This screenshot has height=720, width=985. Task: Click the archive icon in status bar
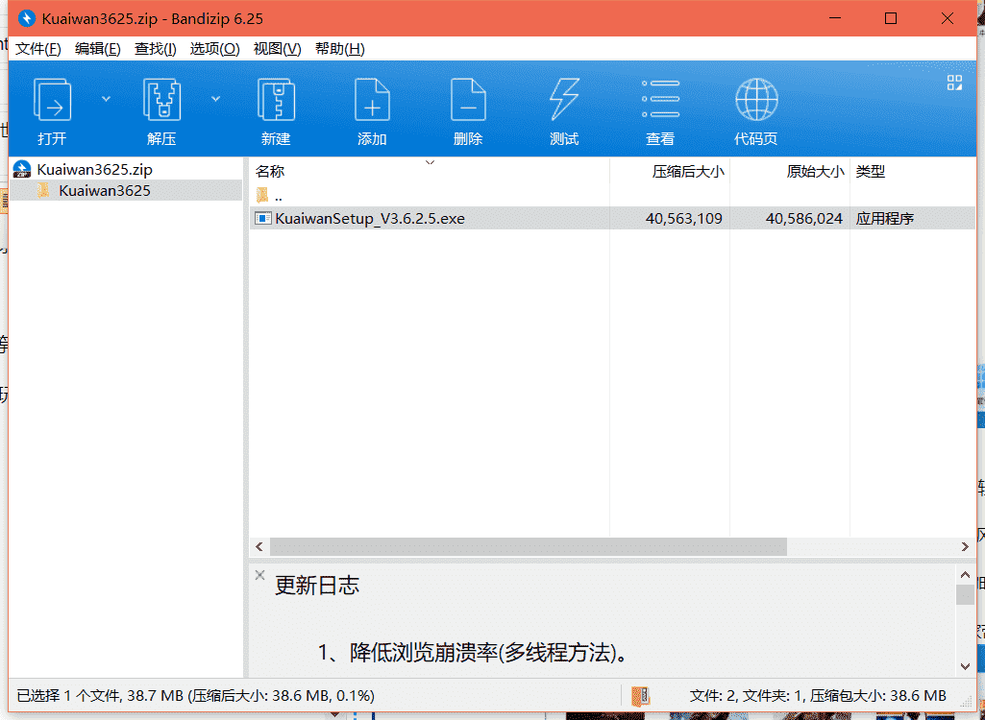[x=640, y=695]
